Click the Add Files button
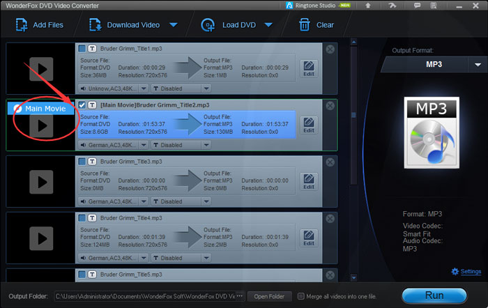The width and height of the screenshot is (488, 308). tap(40, 25)
